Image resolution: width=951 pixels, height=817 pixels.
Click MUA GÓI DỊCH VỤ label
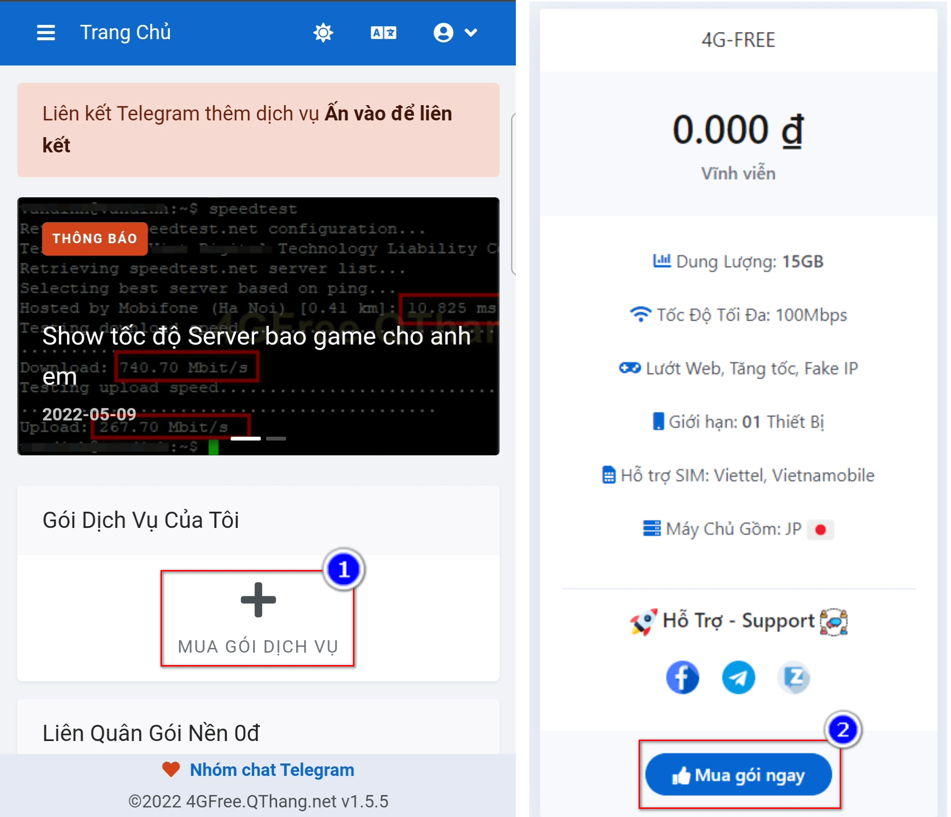258,646
